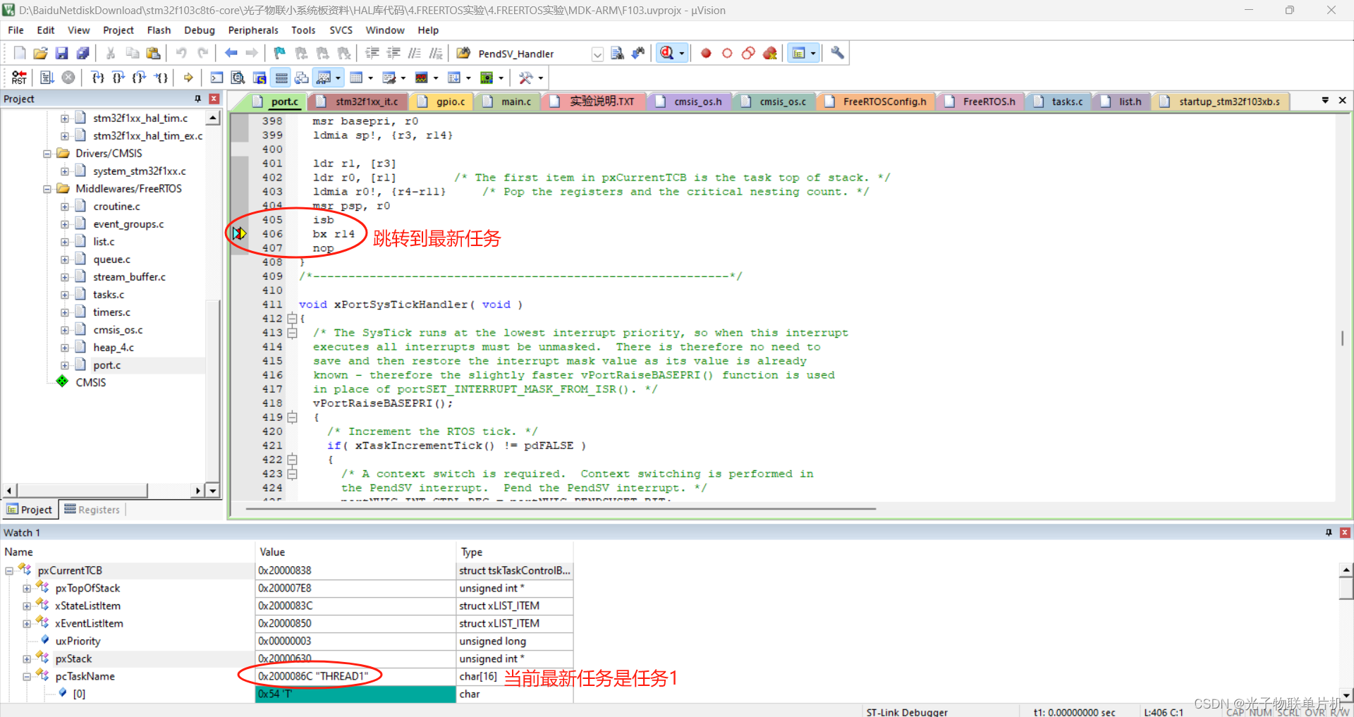Switch to the Registers panel tab

tap(92, 509)
